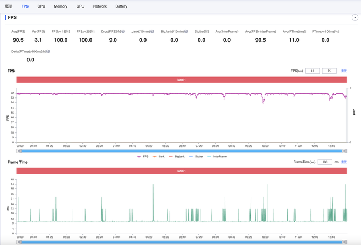Open the Battery tab
Viewport: 361px width, 245px height.
(121, 6)
